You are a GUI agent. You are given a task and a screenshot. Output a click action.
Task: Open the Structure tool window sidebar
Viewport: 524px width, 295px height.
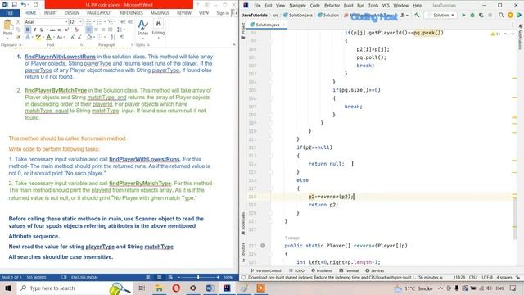243,252
